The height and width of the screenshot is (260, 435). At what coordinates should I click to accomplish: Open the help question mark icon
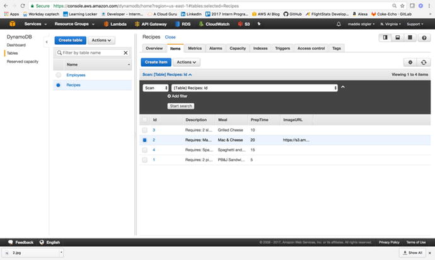click(x=424, y=38)
